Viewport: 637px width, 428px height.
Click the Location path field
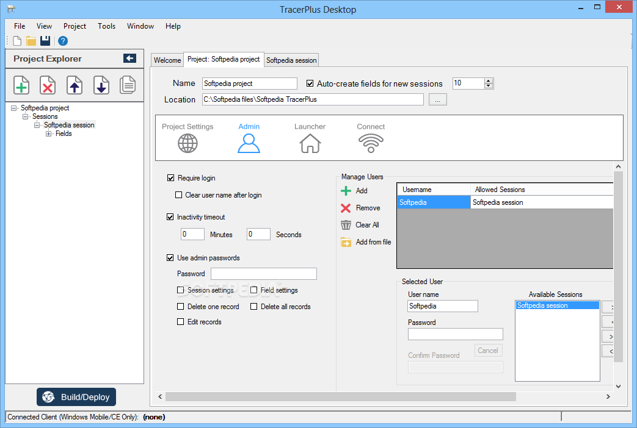pos(313,99)
